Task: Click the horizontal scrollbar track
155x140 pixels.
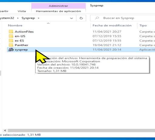Action: (81, 130)
